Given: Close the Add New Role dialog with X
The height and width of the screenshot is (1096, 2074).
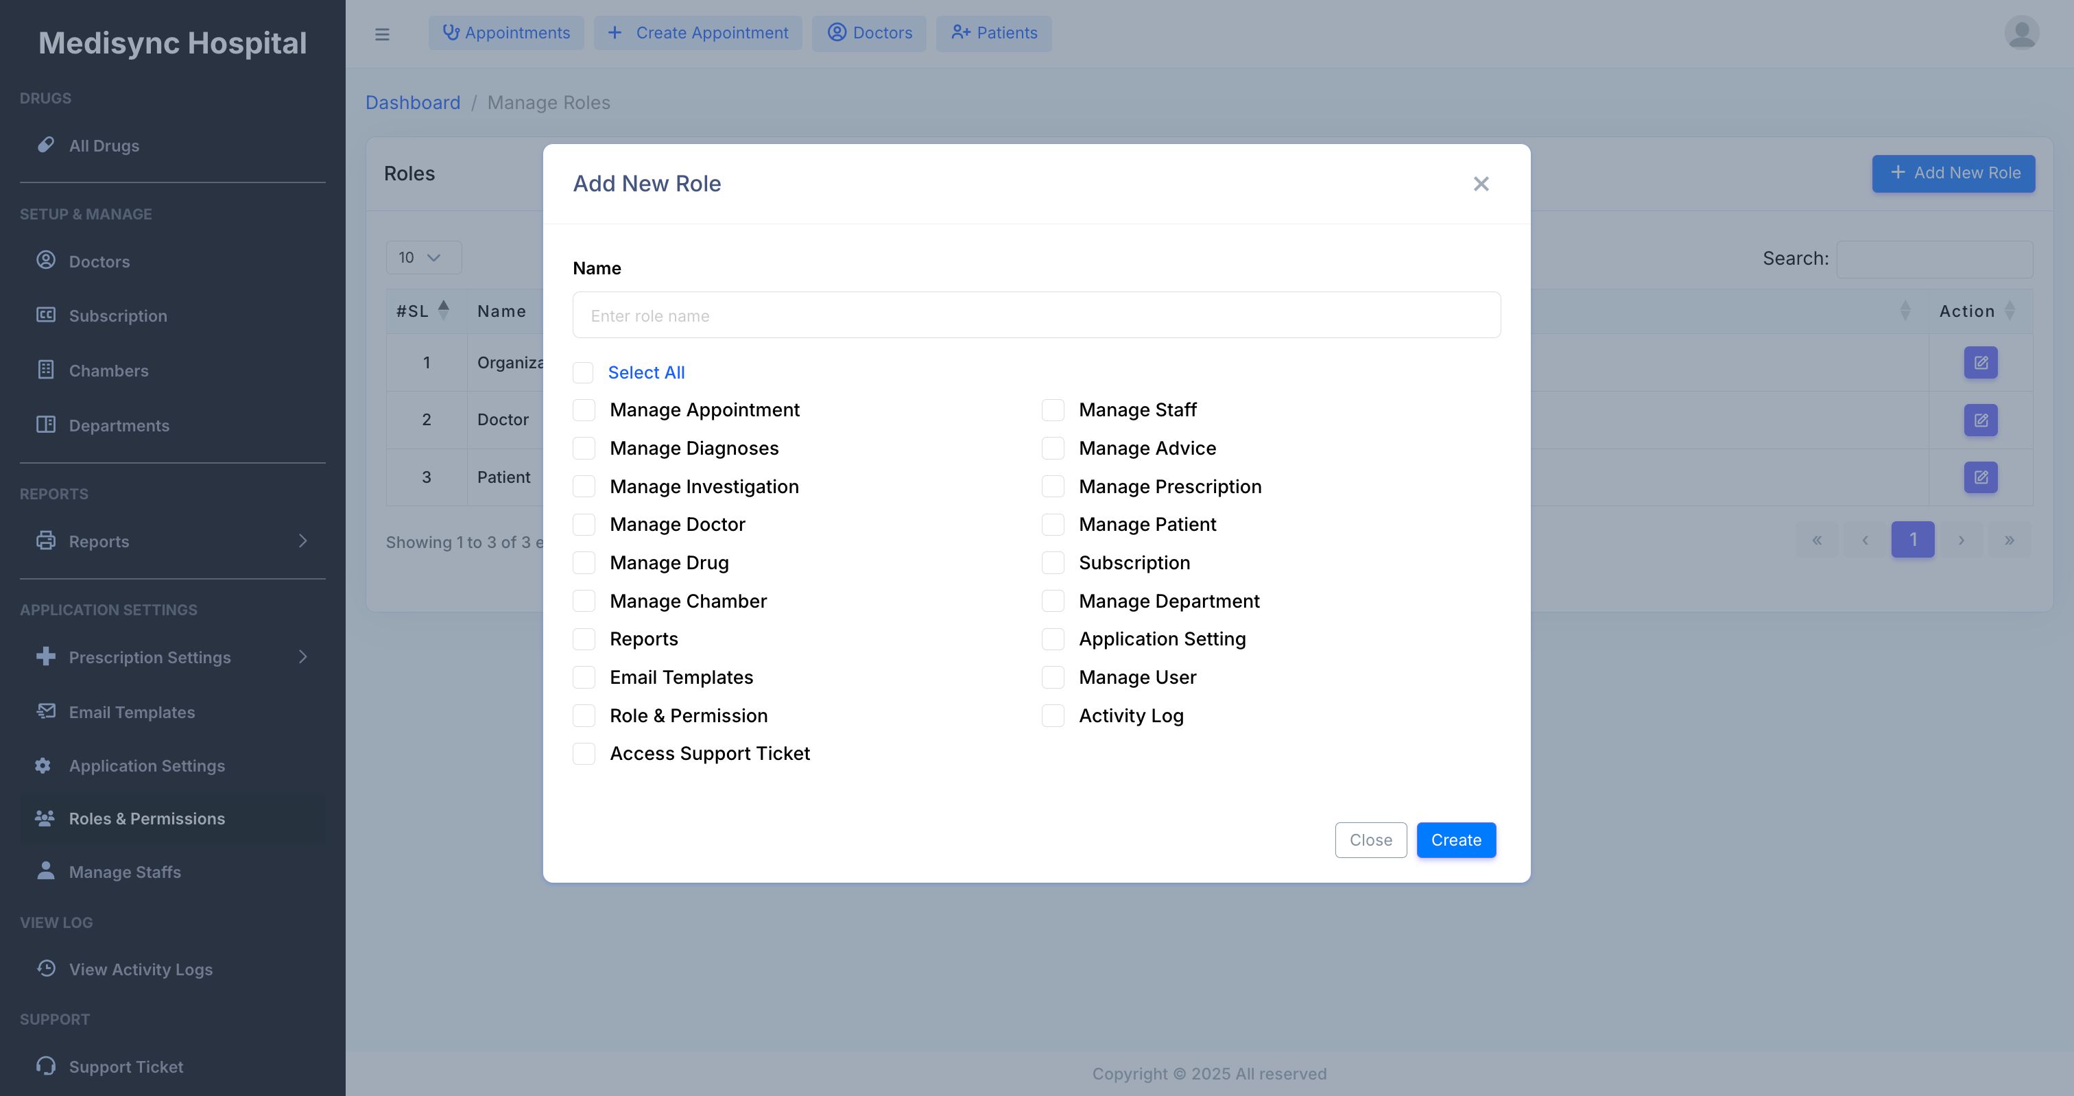Looking at the screenshot, I should click(x=1481, y=184).
